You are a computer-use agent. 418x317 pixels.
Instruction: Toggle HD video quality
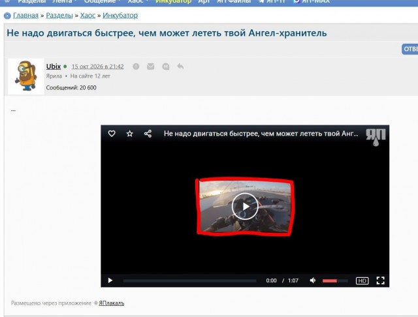point(362,280)
